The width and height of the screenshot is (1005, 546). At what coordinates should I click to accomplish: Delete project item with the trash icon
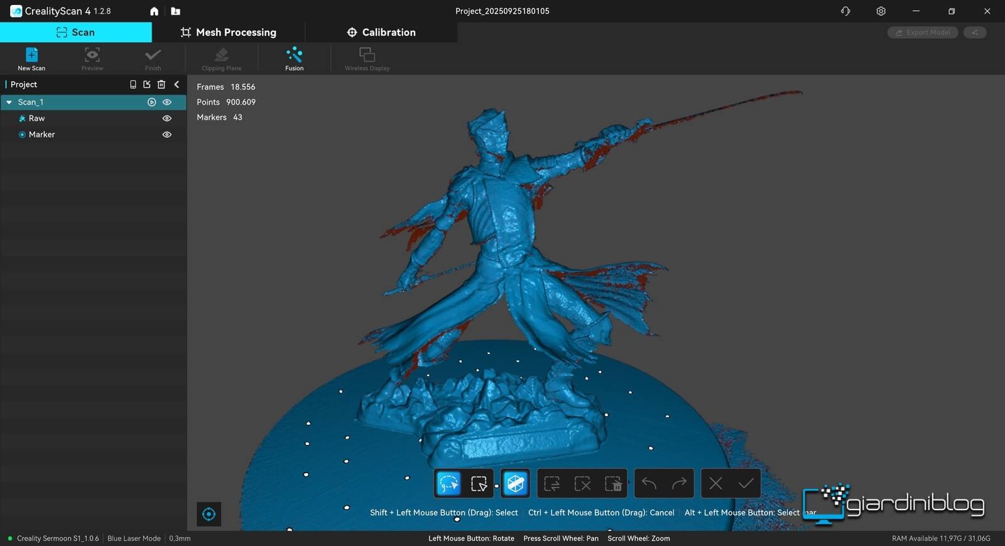coord(161,84)
